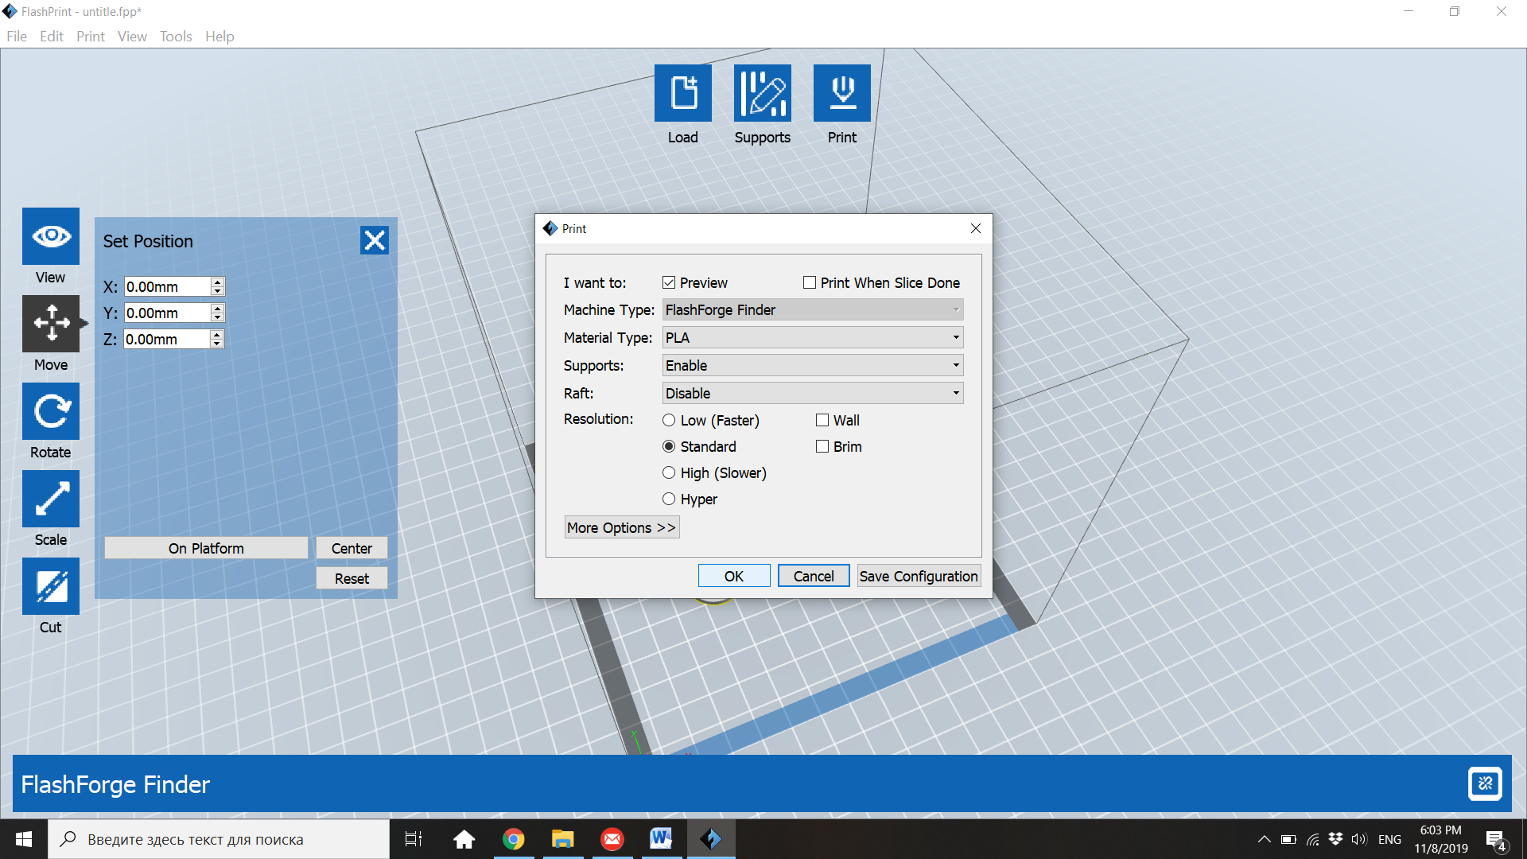Select Standard resolution radio button

[x=669, y=446]
